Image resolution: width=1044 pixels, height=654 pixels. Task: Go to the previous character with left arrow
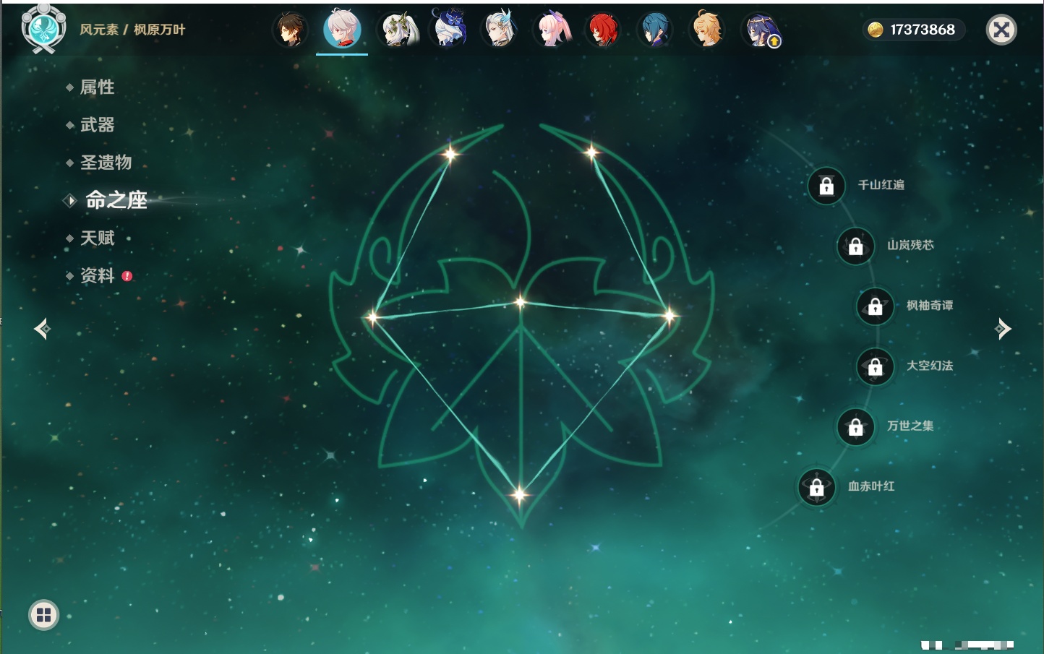(42, 329)
